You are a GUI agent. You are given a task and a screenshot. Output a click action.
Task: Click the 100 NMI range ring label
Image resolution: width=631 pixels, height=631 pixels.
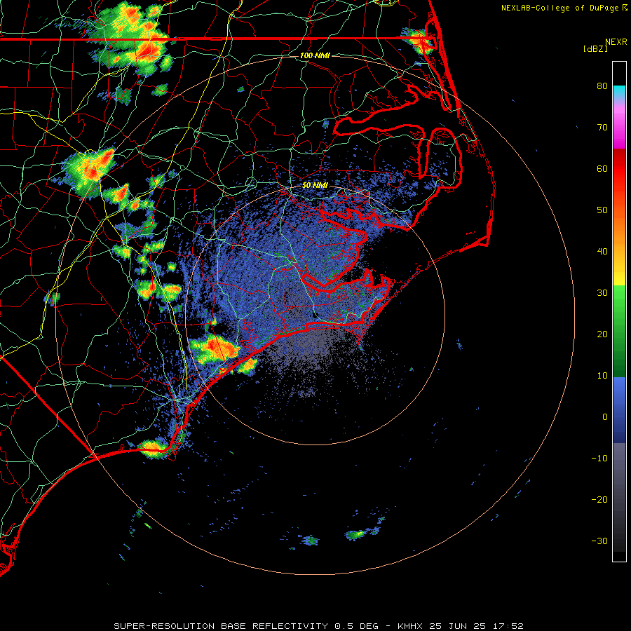(x=315, y=55)
